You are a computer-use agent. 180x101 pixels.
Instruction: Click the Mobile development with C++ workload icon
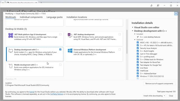11,66
